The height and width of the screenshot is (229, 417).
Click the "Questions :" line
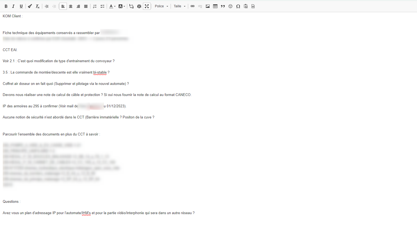(x=12, y=202)
